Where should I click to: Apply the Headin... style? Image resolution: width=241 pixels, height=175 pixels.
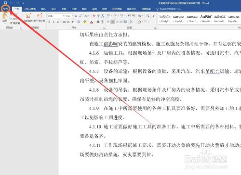pos(206,19)
